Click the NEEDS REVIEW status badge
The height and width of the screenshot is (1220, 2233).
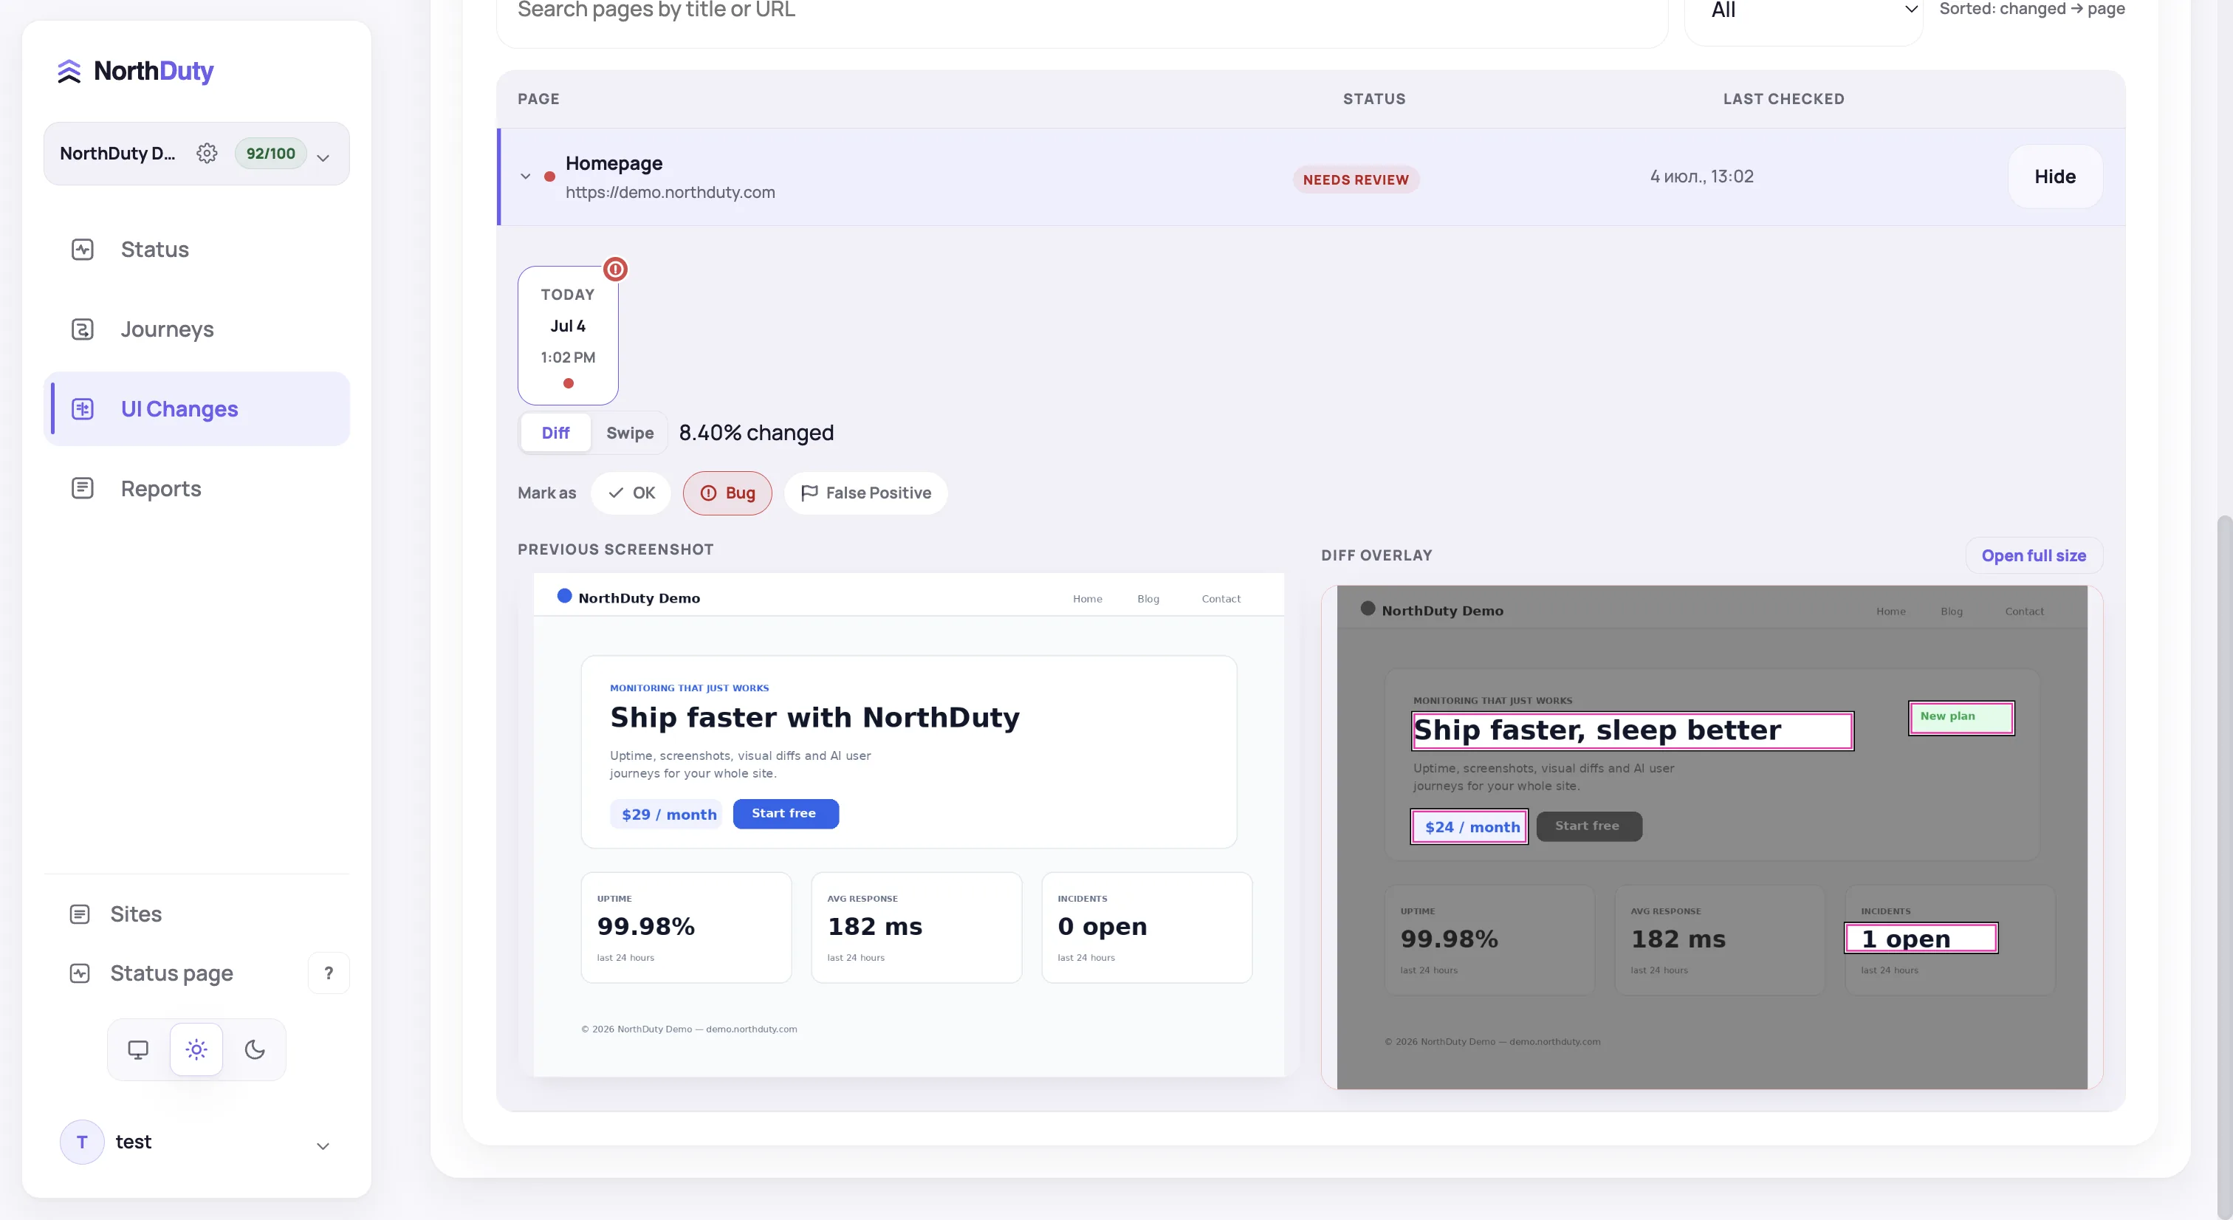1356,180
